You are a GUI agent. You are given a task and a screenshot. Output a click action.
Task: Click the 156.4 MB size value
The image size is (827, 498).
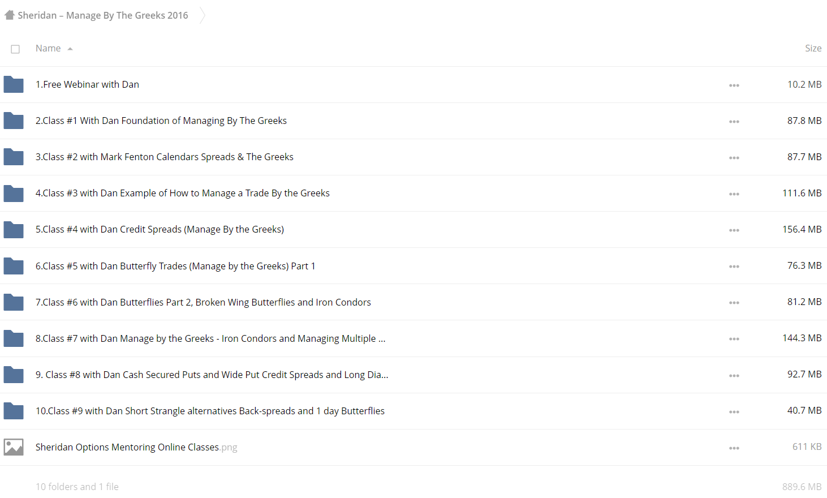pyautogui.click(x=802, y=229)
